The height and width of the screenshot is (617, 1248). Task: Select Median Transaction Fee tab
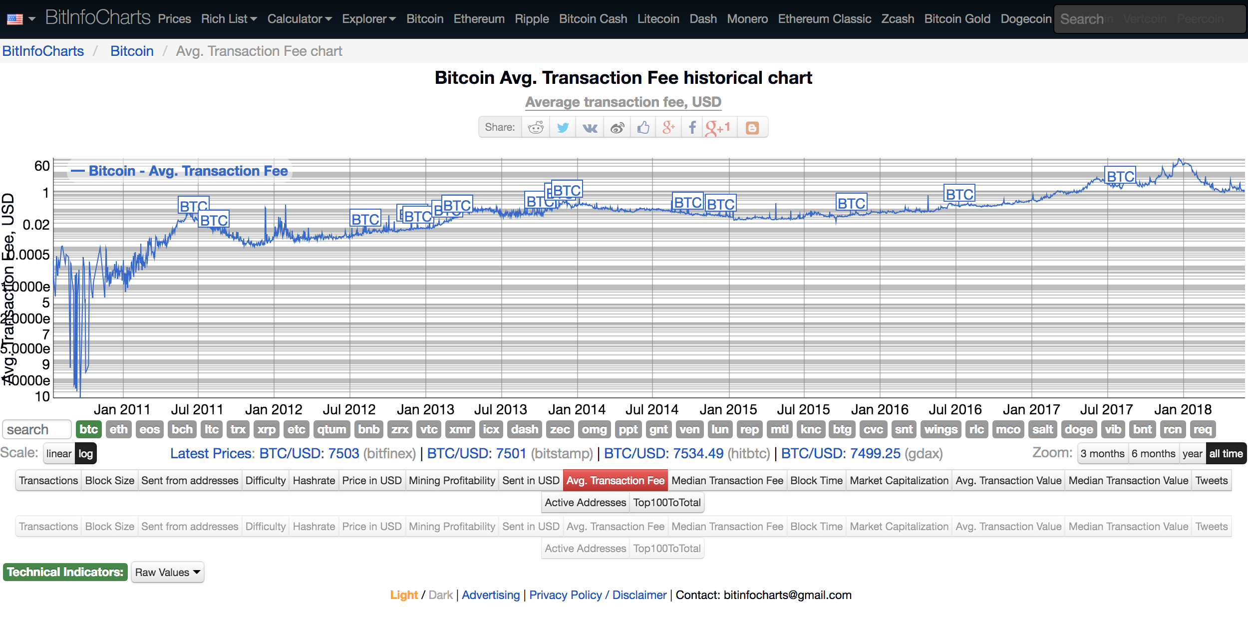click(x=727, y=480)
